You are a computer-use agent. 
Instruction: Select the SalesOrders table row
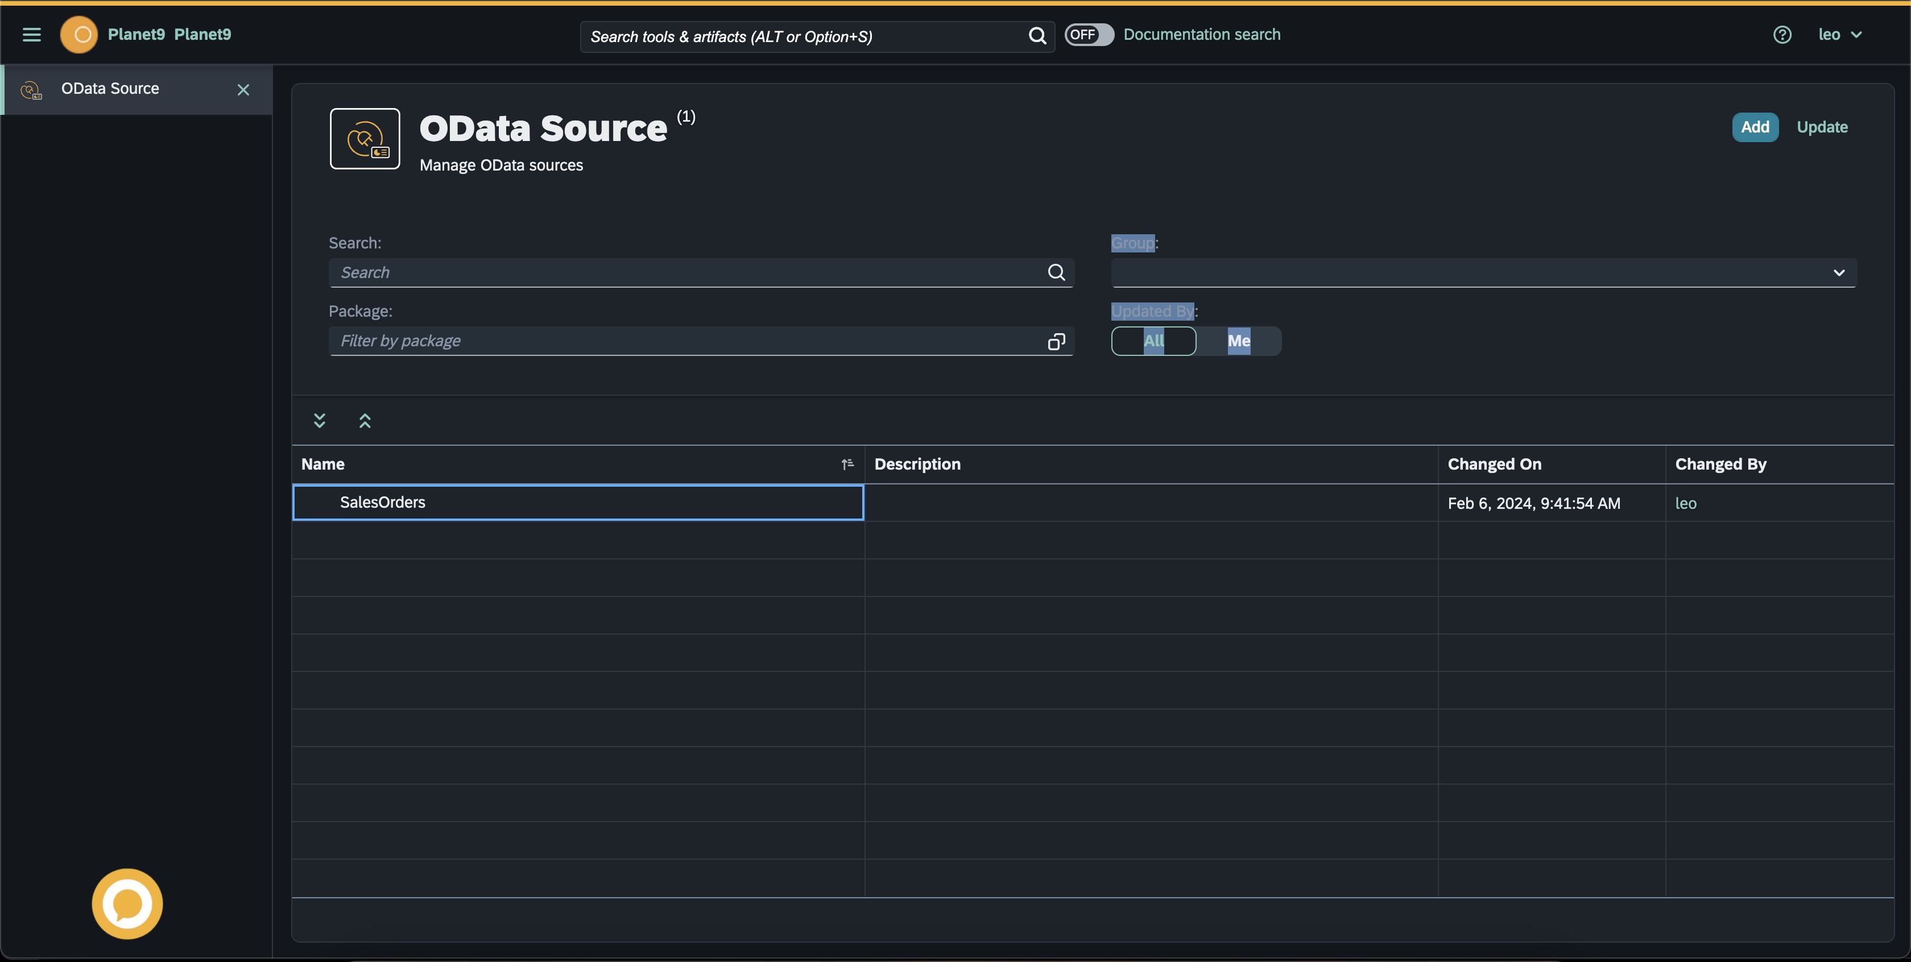tap(383, 502)
